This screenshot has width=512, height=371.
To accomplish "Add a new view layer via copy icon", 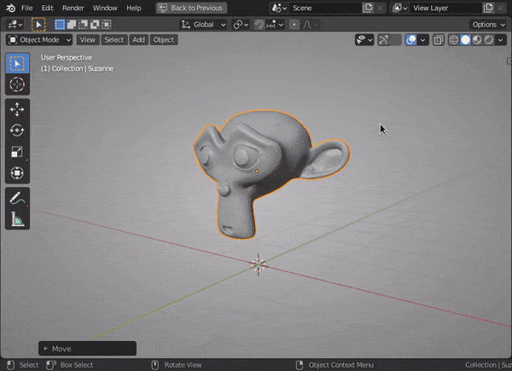I will 488,8.
